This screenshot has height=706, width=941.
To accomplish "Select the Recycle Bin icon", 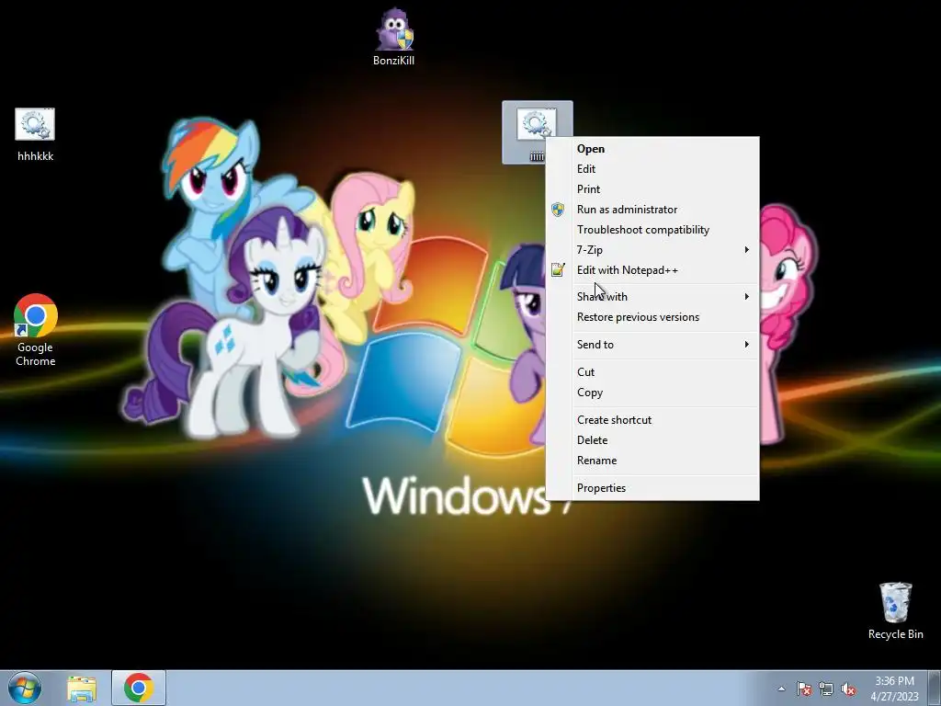I will pyautogui.click(x=895, y=610).
